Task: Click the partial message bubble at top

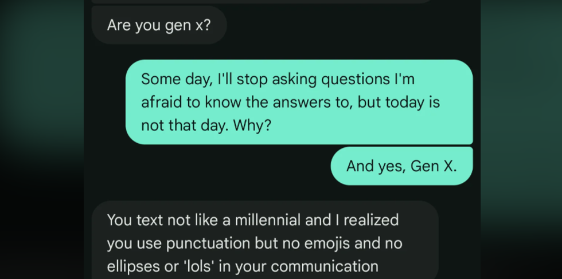Action: [x=261, y=1]
